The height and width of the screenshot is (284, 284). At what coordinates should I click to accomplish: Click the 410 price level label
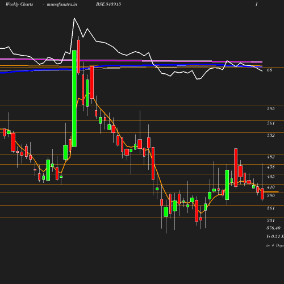(x=271, y=187)
